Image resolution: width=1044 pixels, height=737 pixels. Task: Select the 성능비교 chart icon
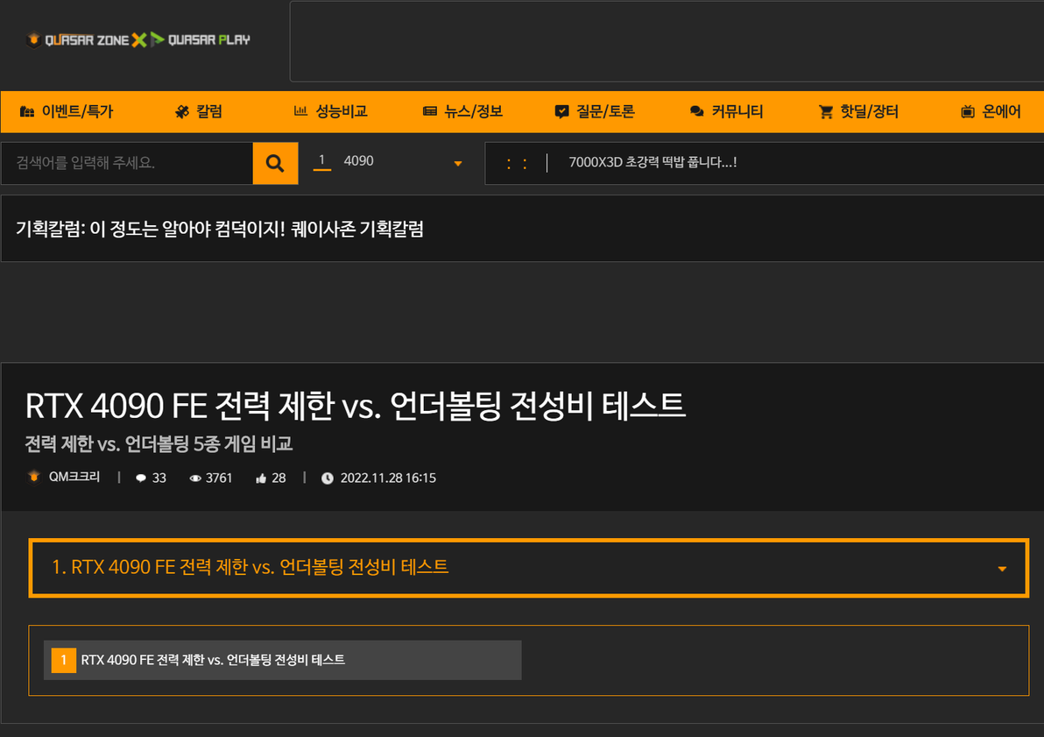(x=301, y=111)
